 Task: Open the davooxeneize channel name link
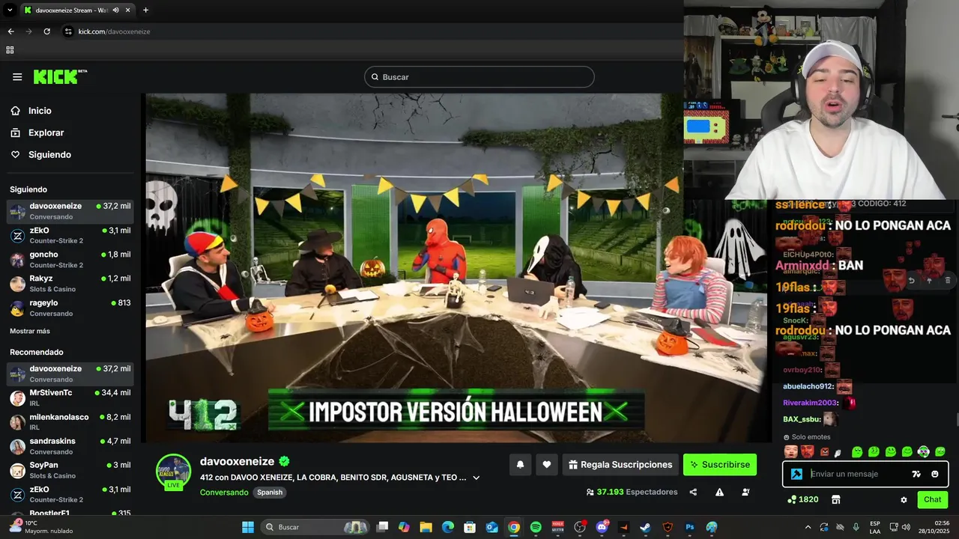click(x=237, y=462)
